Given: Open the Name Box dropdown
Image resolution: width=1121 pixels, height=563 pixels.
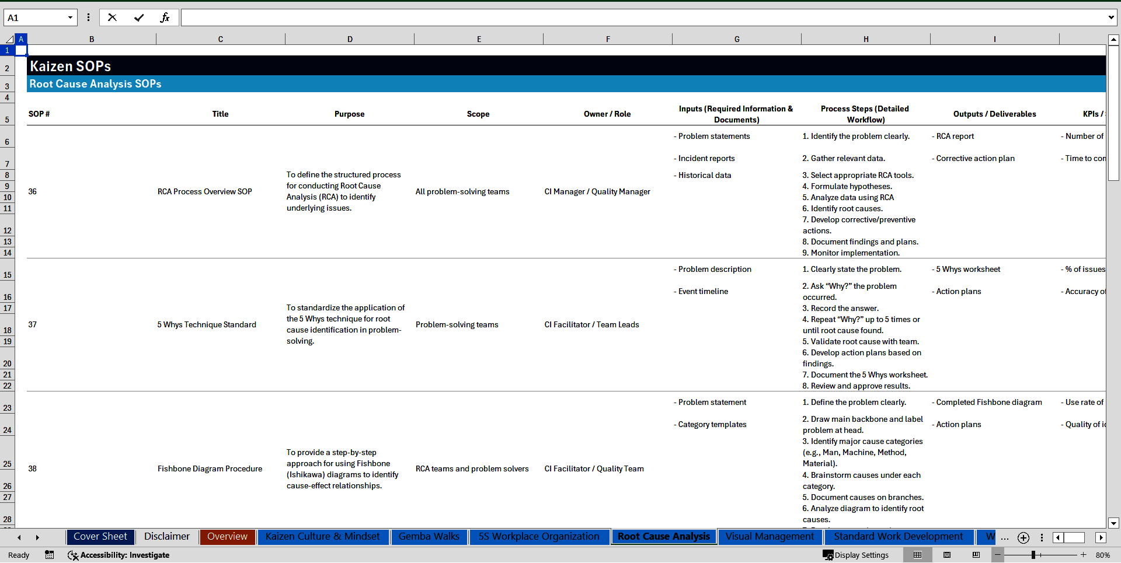Looking at the screenshot, I should (x=70, y=18).
